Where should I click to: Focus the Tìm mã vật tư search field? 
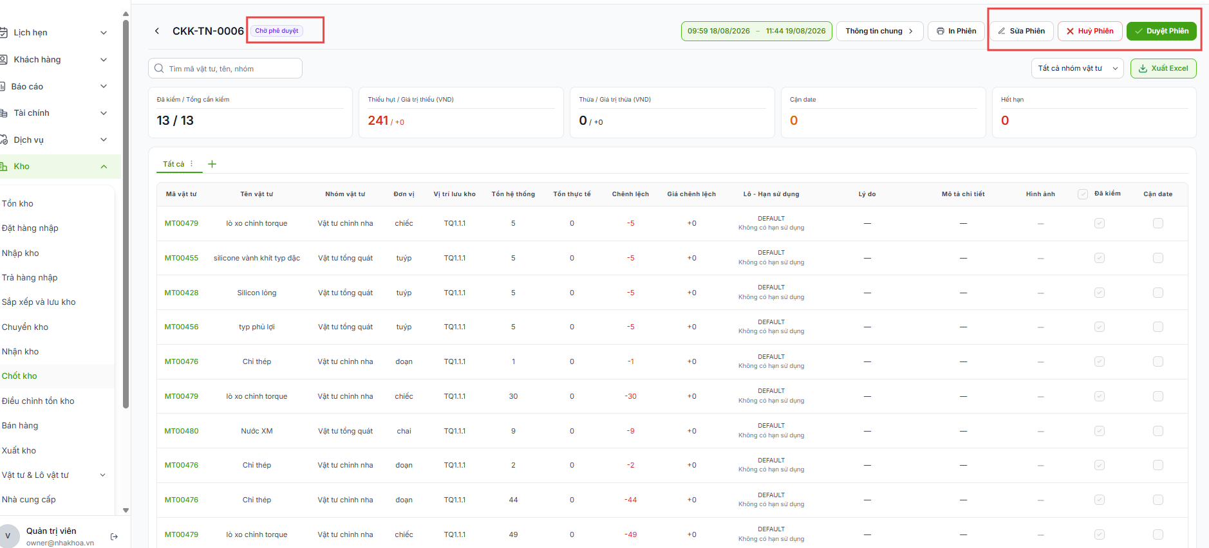tap(225, 68)
